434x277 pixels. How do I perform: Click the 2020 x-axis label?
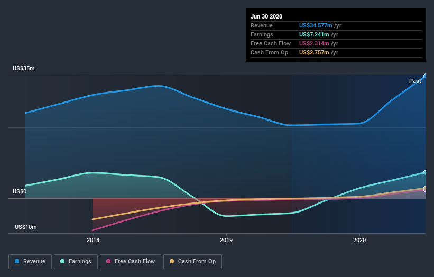pyautogui.click(x=359, y=240)
